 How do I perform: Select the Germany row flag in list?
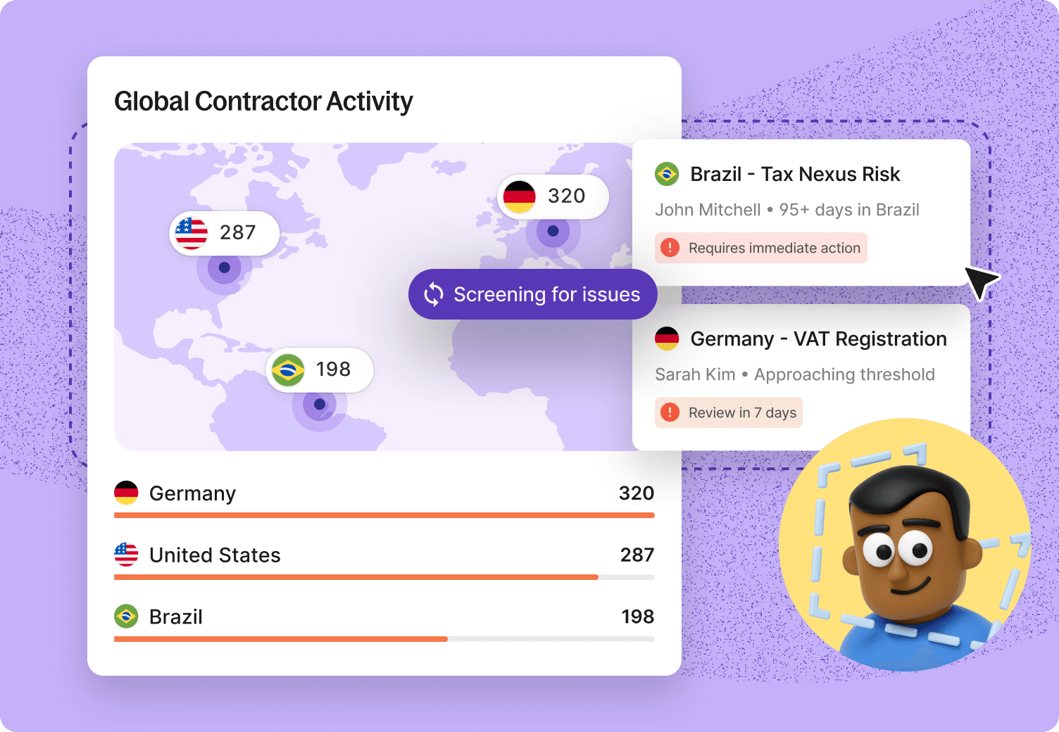tap(127, 493)
